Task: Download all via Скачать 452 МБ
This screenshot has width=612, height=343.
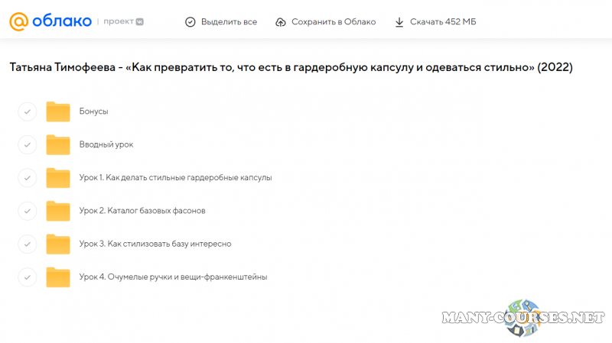Action: pos(435,22)
